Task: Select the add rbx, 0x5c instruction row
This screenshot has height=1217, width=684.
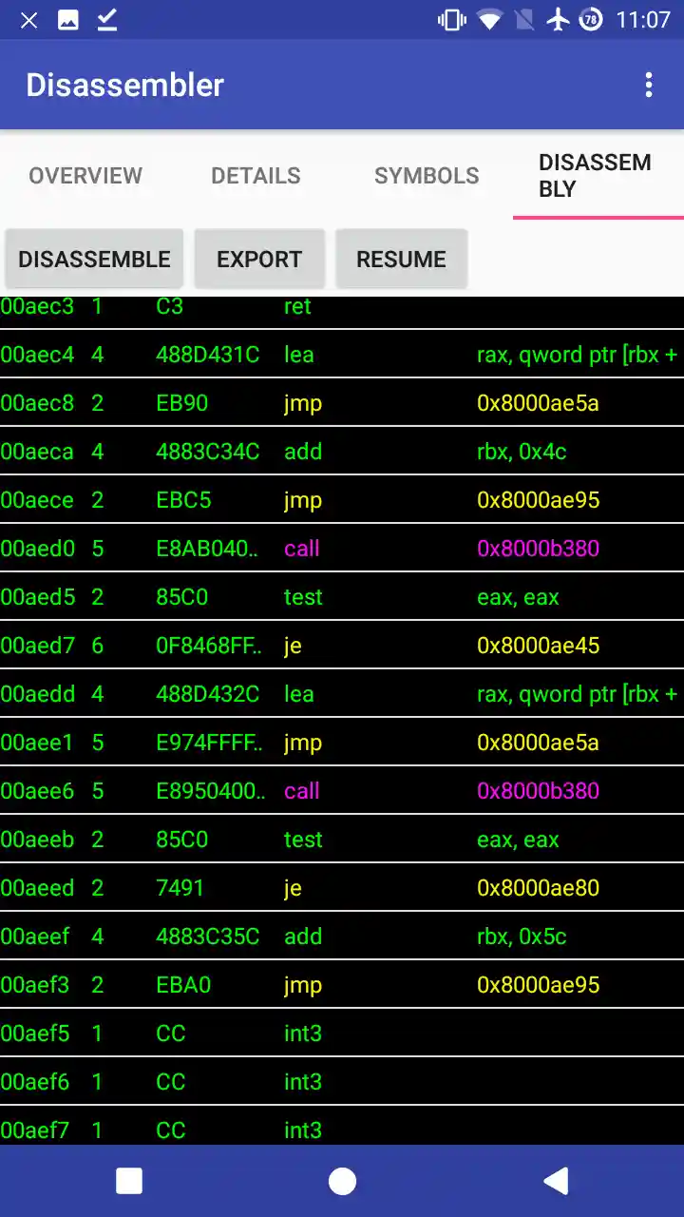Action: (x=342, y=937)
